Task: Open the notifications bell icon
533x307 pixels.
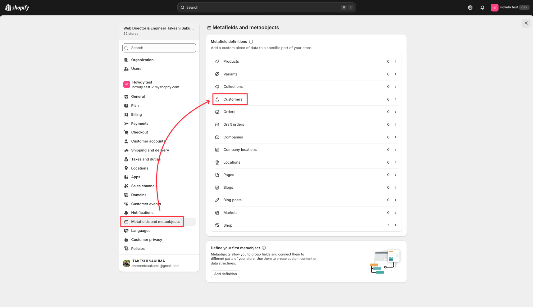Action: [482, 7]
